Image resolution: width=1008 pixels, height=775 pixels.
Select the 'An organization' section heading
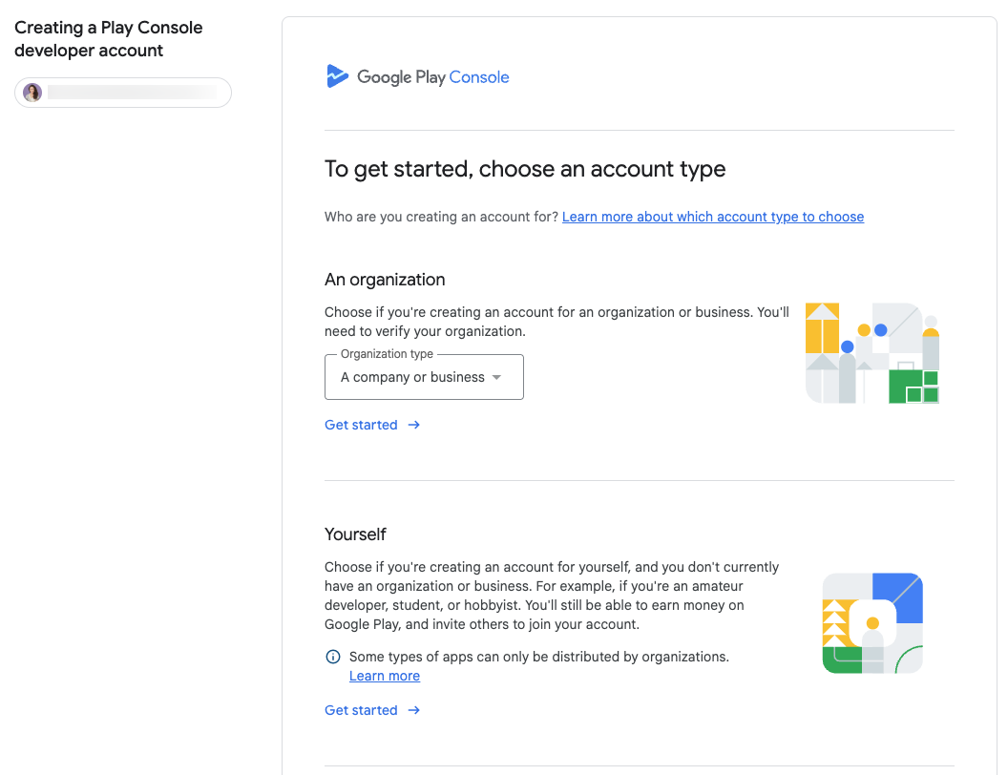pos(384,280)
